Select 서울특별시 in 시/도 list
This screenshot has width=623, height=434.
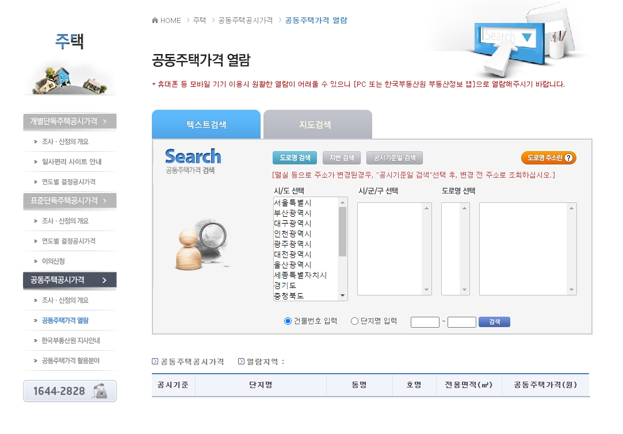click(305, 202)
